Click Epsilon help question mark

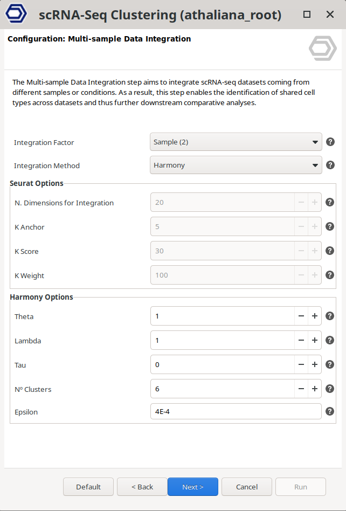click(330, 412)
